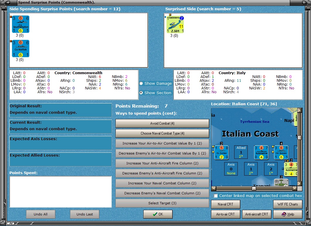Open the Naval CRT chart
Screen dimensions: 311x226
pyautogui.click(x=225, y=204)
